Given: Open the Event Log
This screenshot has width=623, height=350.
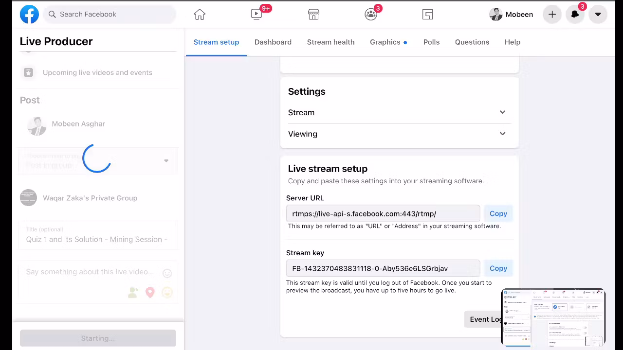Looking at the screenshot, I should coord(486,319).
